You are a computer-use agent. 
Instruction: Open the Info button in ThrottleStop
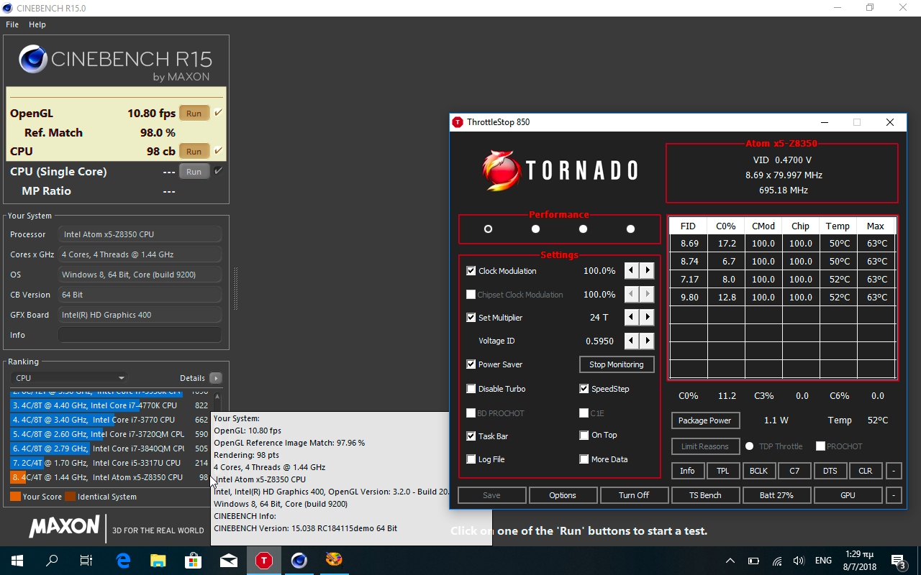coord(687,471)
